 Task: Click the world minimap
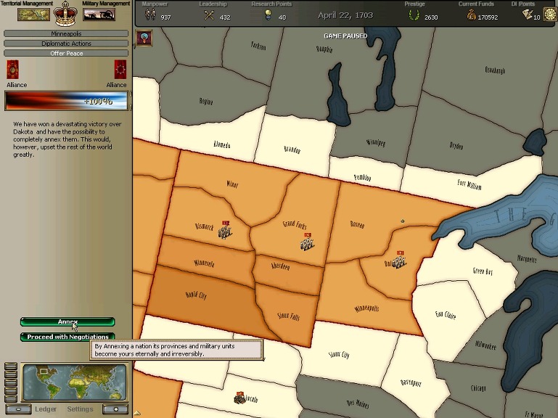(x=75, y=382)
